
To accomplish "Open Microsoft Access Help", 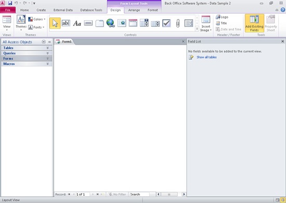I will 283,10.
